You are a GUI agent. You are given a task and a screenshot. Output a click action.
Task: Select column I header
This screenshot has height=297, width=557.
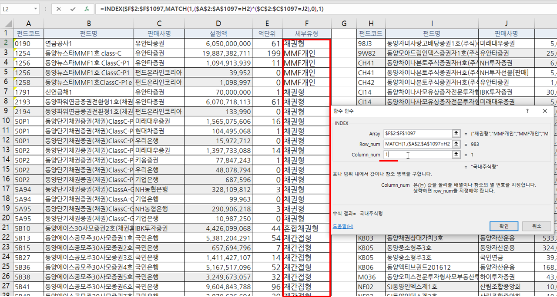432,23
